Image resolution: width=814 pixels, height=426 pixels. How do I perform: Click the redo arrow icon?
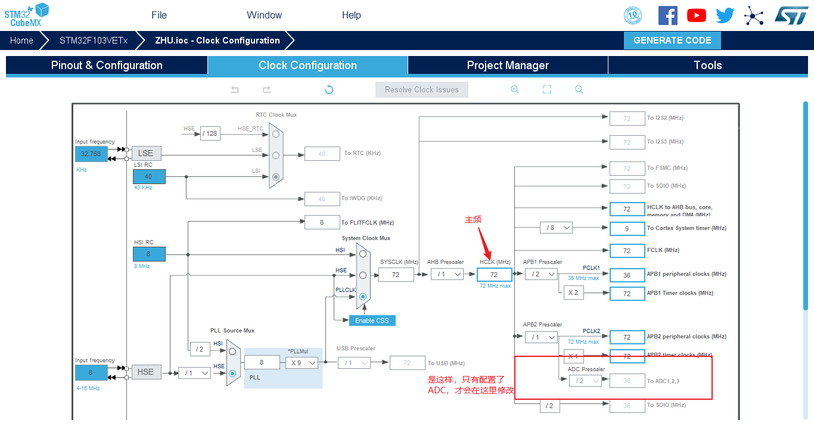[267, 89]
